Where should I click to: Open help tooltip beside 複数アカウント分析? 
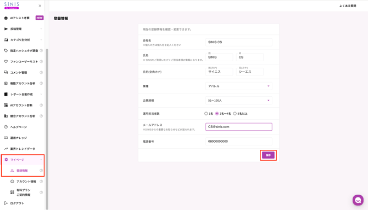(x=41, y=83)
